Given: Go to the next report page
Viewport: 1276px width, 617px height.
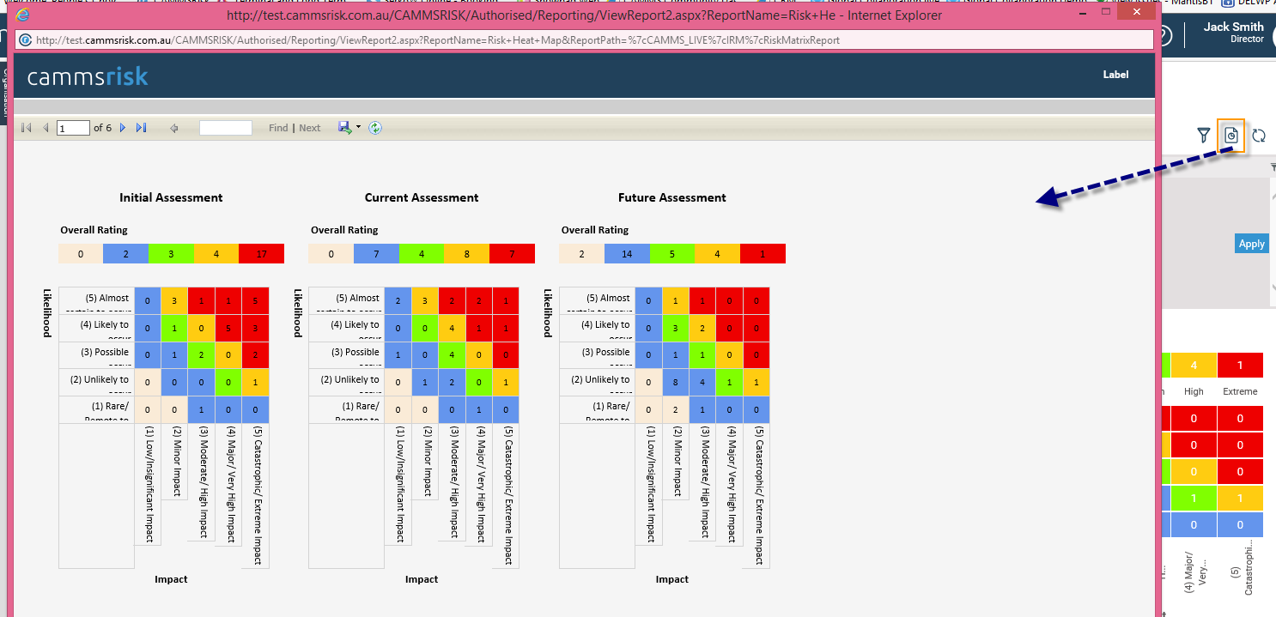Looking at the screenshot, I should 122,128.
